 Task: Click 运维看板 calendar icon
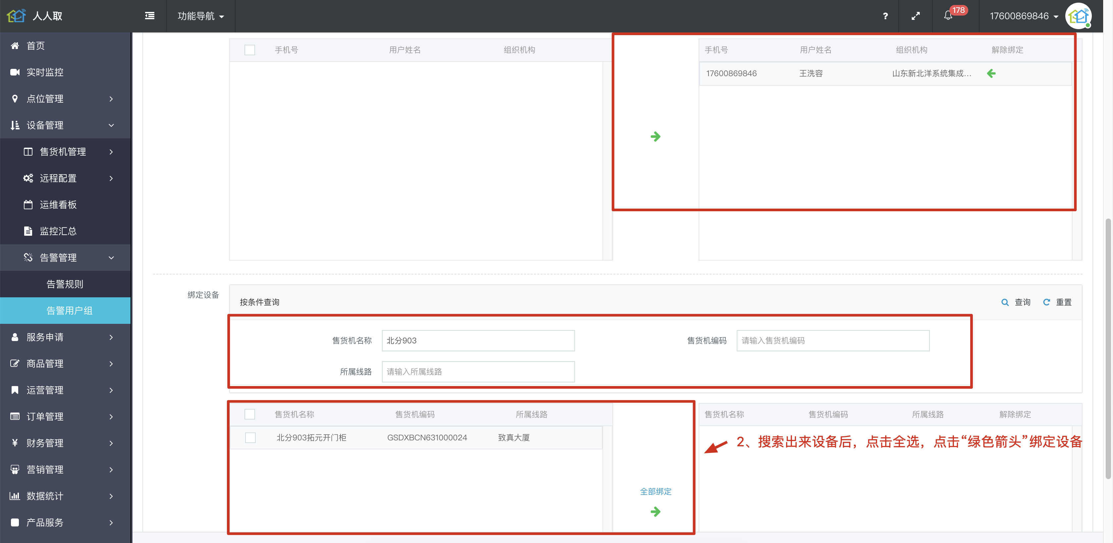coord(28,205)
